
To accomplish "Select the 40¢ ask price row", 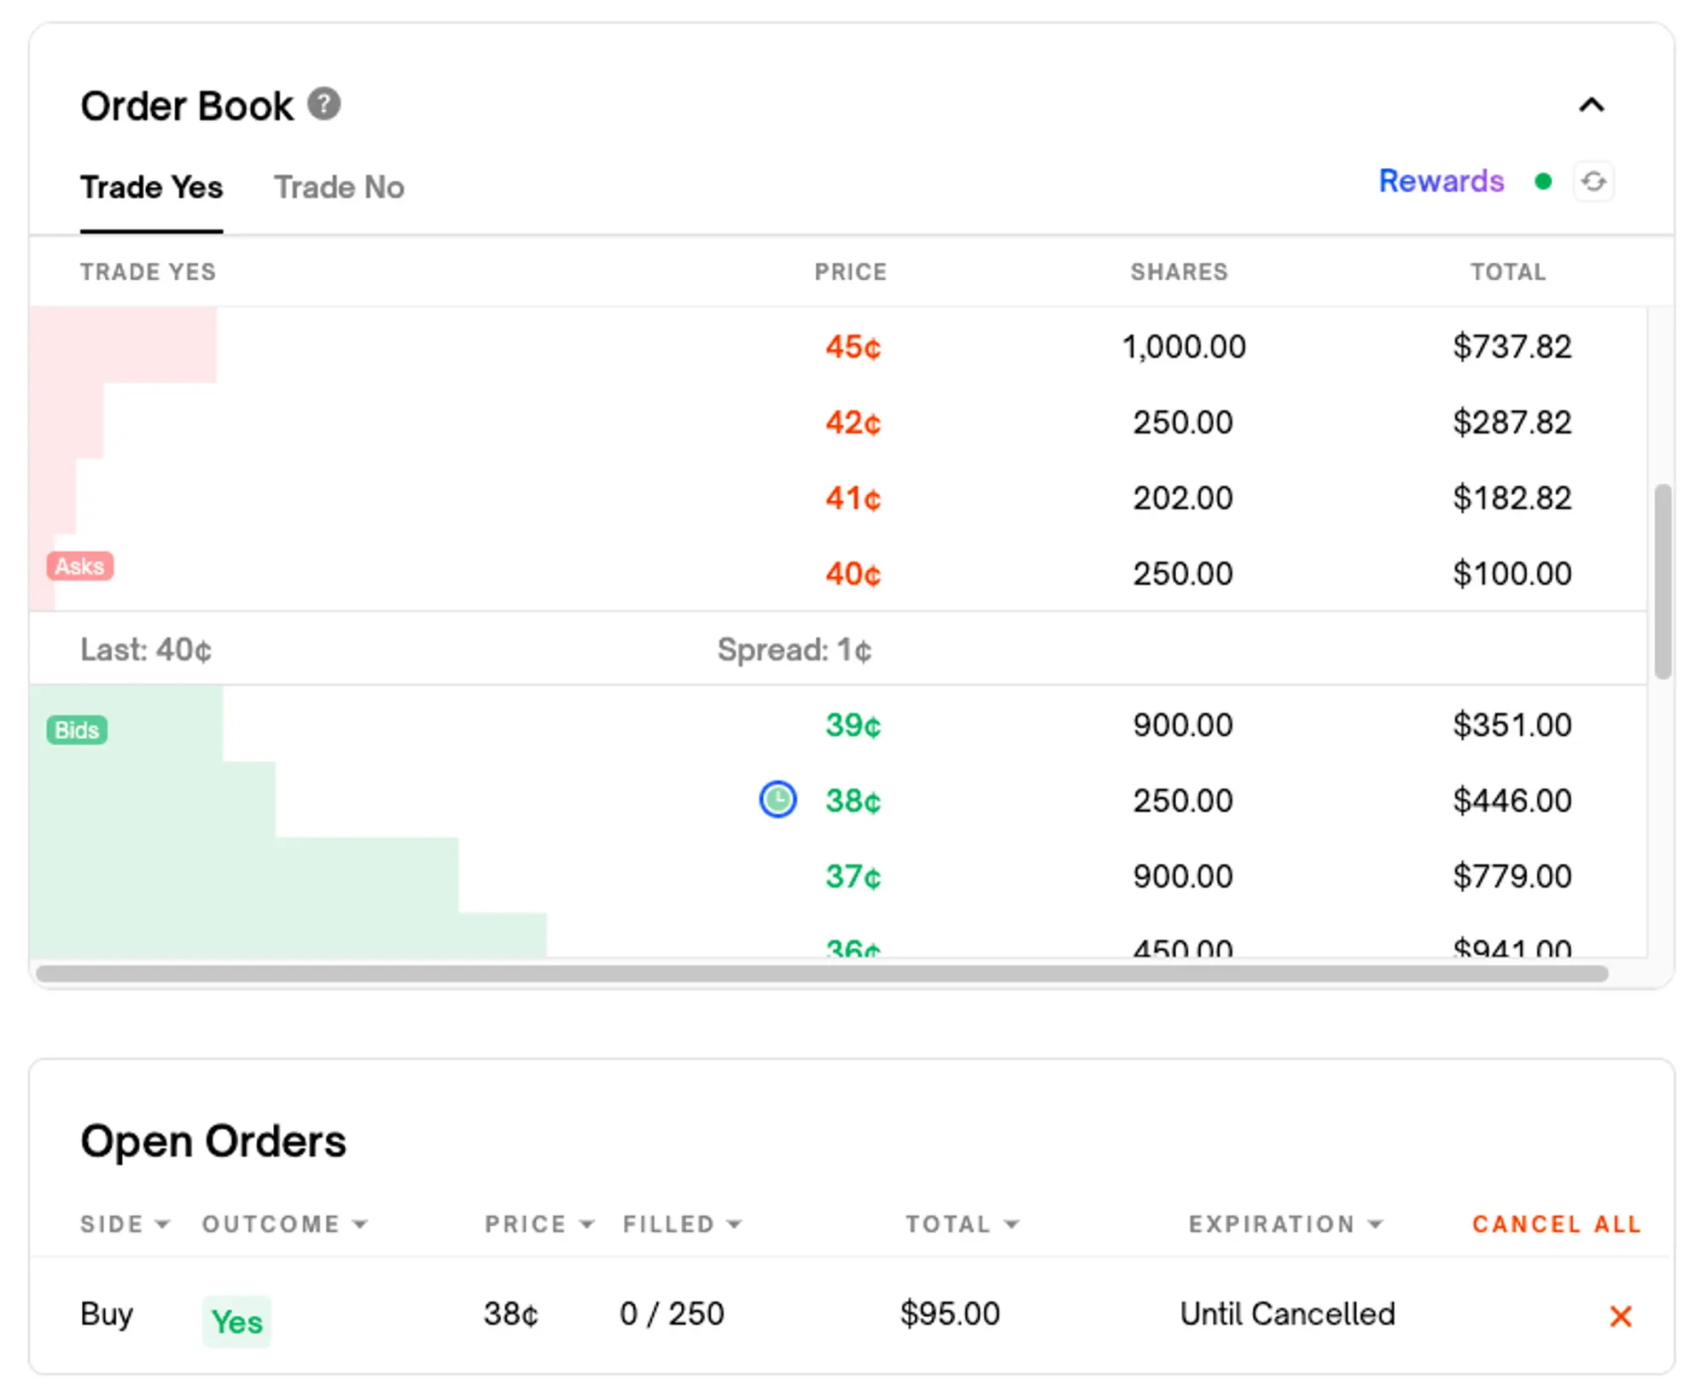I will click(x=852, y=574).
